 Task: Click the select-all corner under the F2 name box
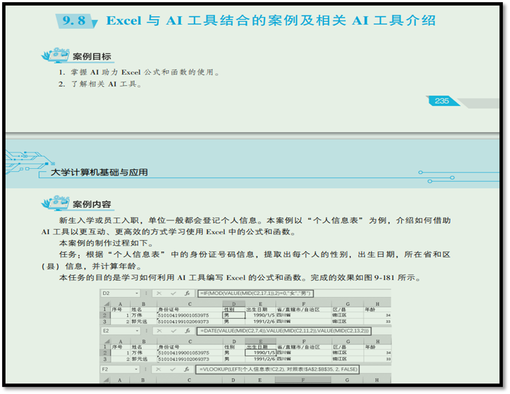point(106,380)
